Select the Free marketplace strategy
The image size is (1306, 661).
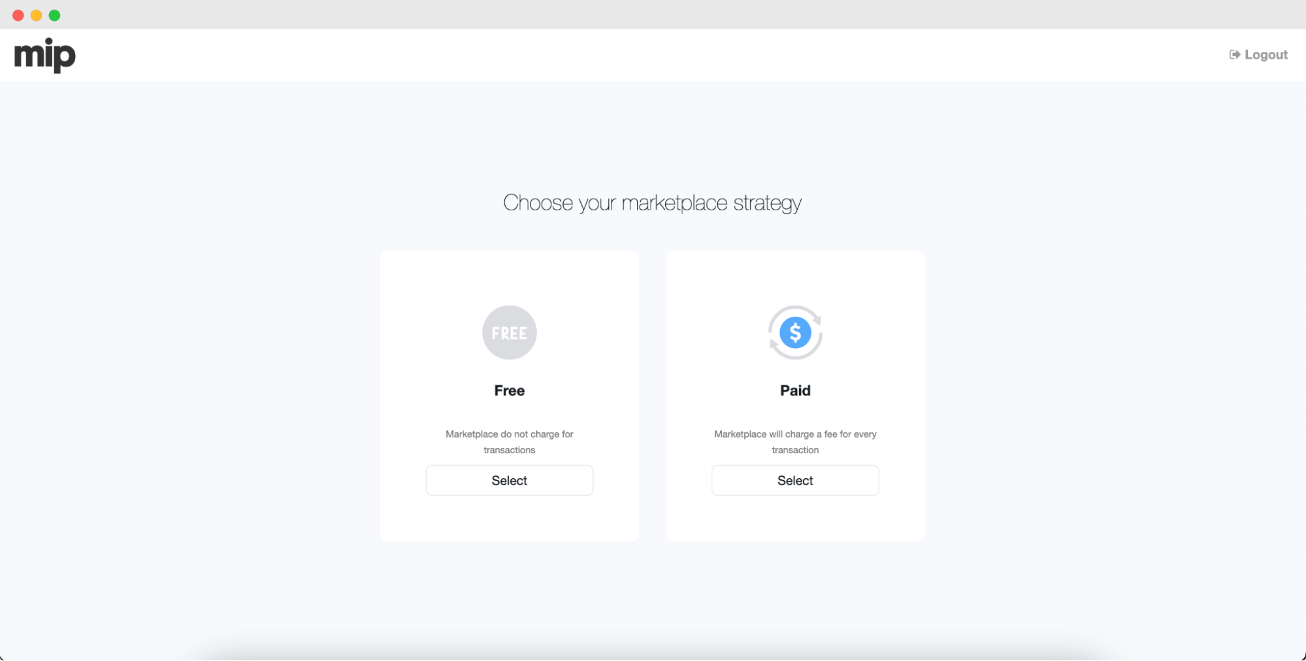[x=510, y=481]
